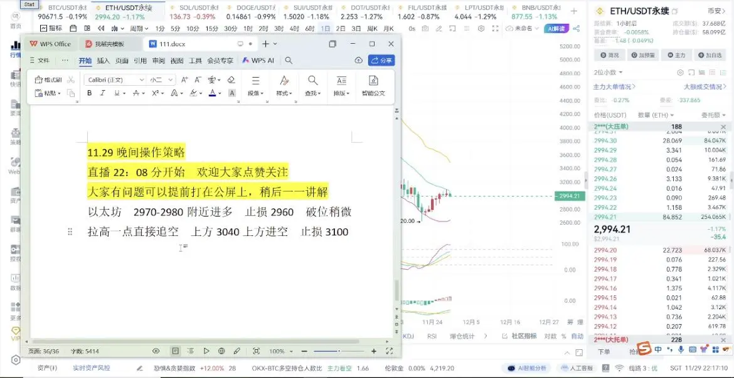Viewport: 734px width, 378px height.
Task: Select the RSI indicator tab
Action: click(x=432, y=336)
